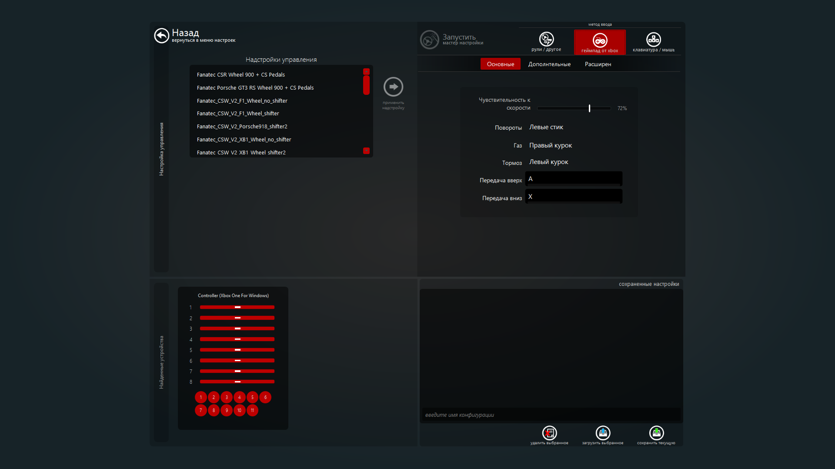Click controller axis 8 bar

click(237, 382)
